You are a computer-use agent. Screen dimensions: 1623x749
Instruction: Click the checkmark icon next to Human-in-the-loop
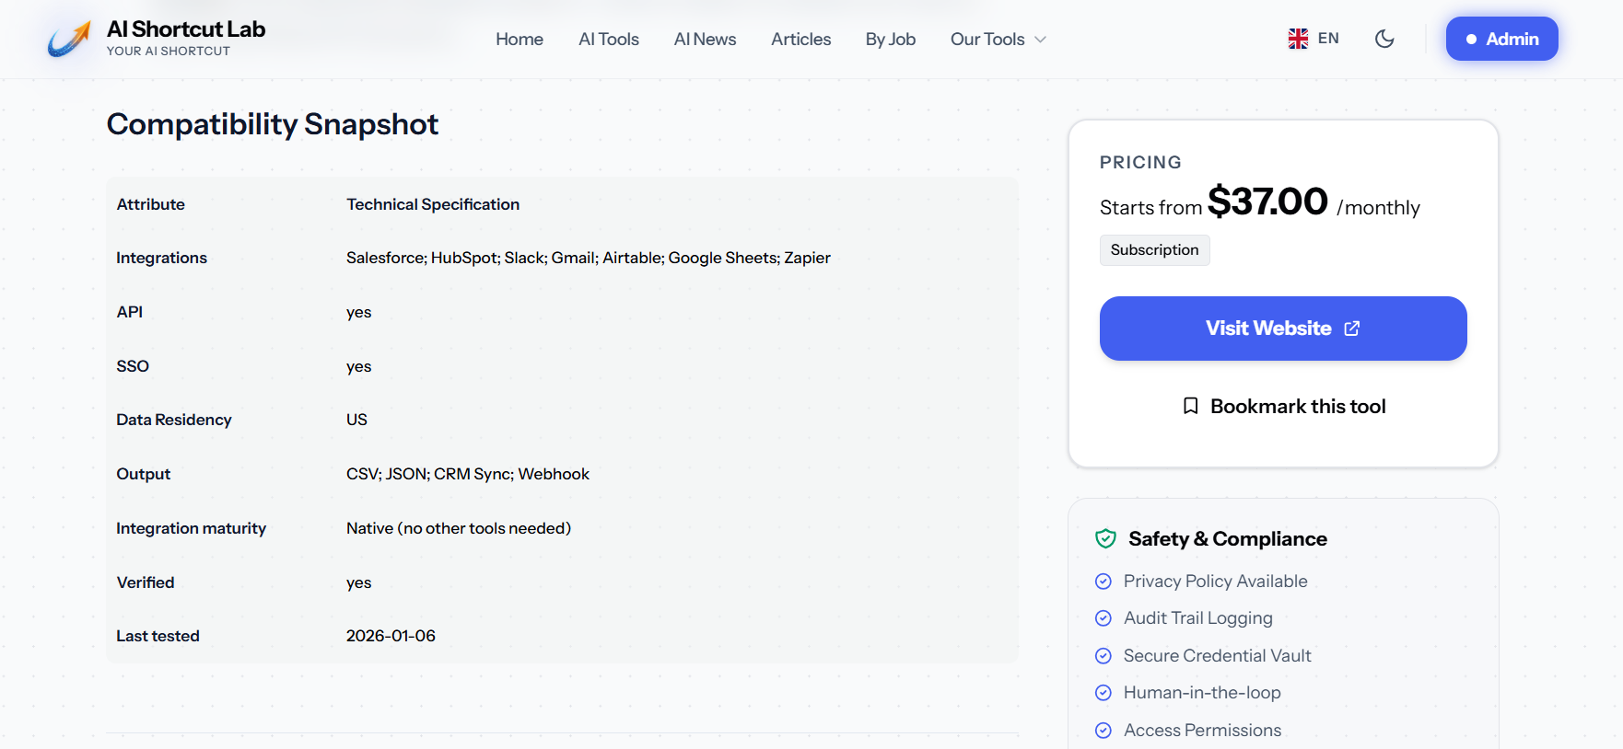(1103, 693)
